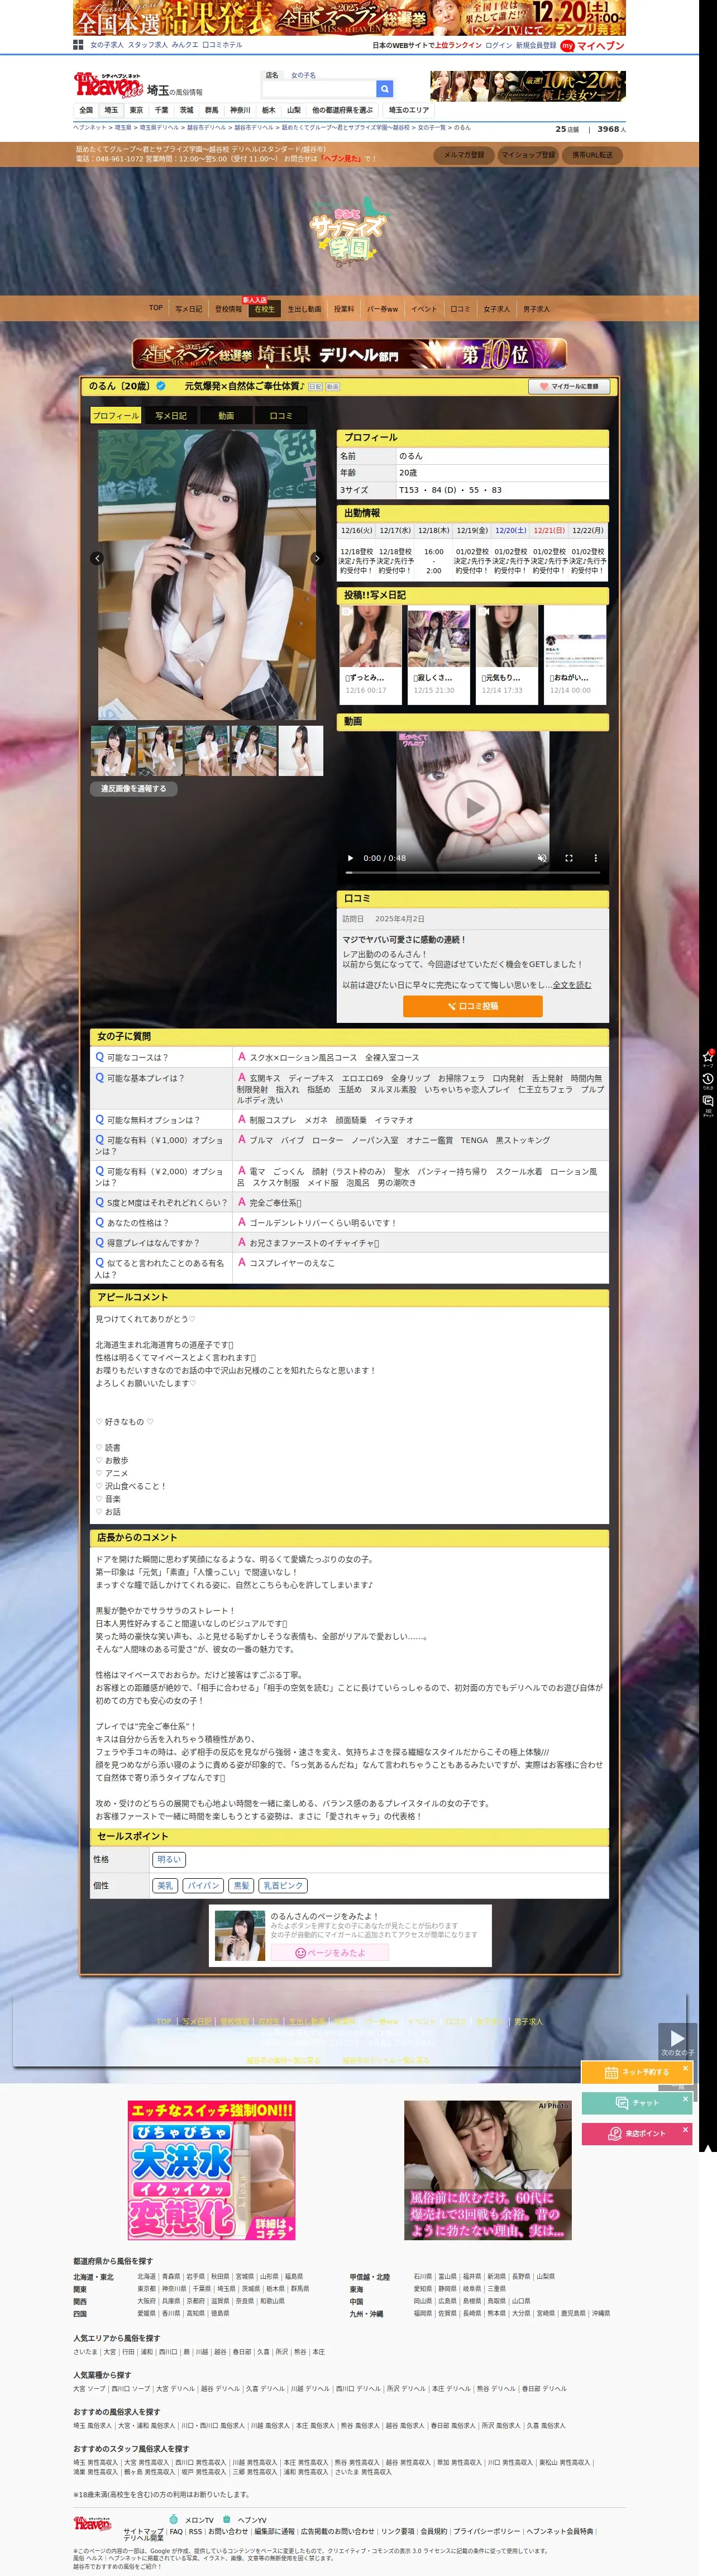Click the 違反画像を通報する button
Viewport: 717px width, 2576px height.
(134, 788)
